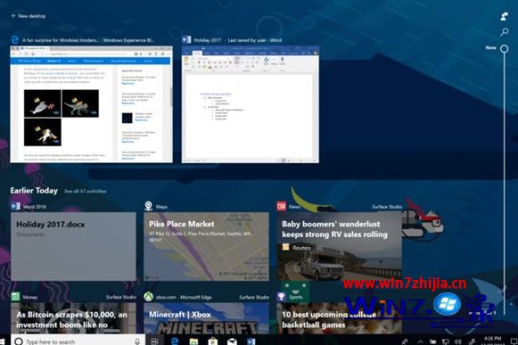Click the New desktop button
Image resolution: width=518 pixels, height=345 pixels.
coord(29,16)
